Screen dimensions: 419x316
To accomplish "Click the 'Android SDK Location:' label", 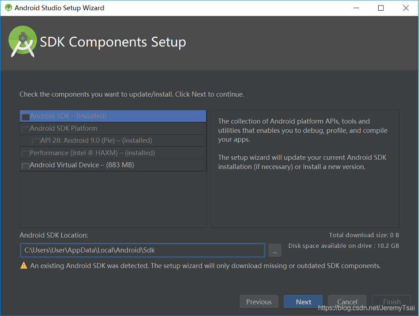I will click(x=54, y=235).
